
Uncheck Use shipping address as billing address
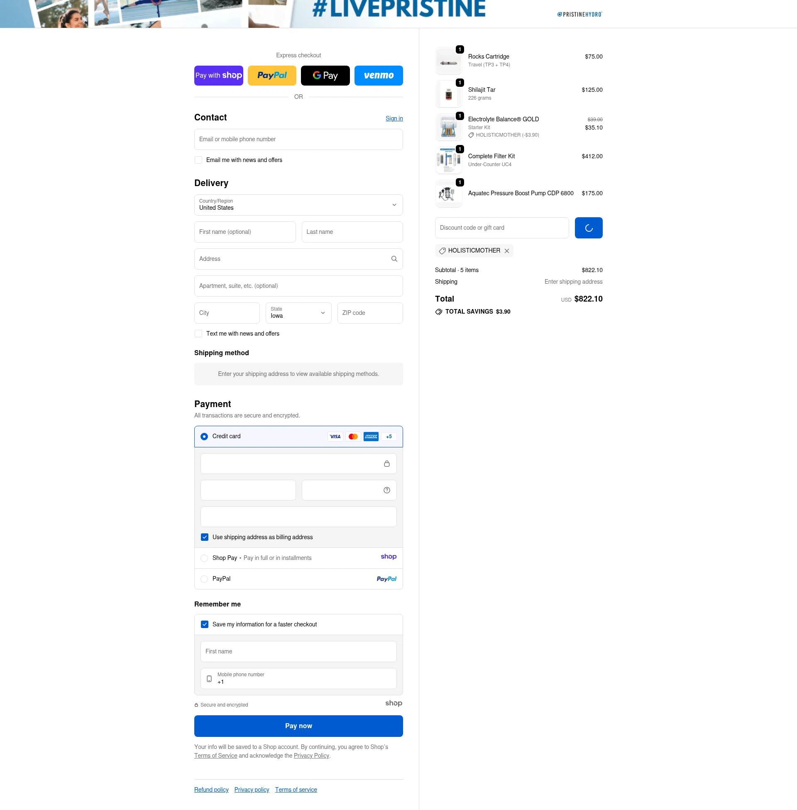click(205, 537)
